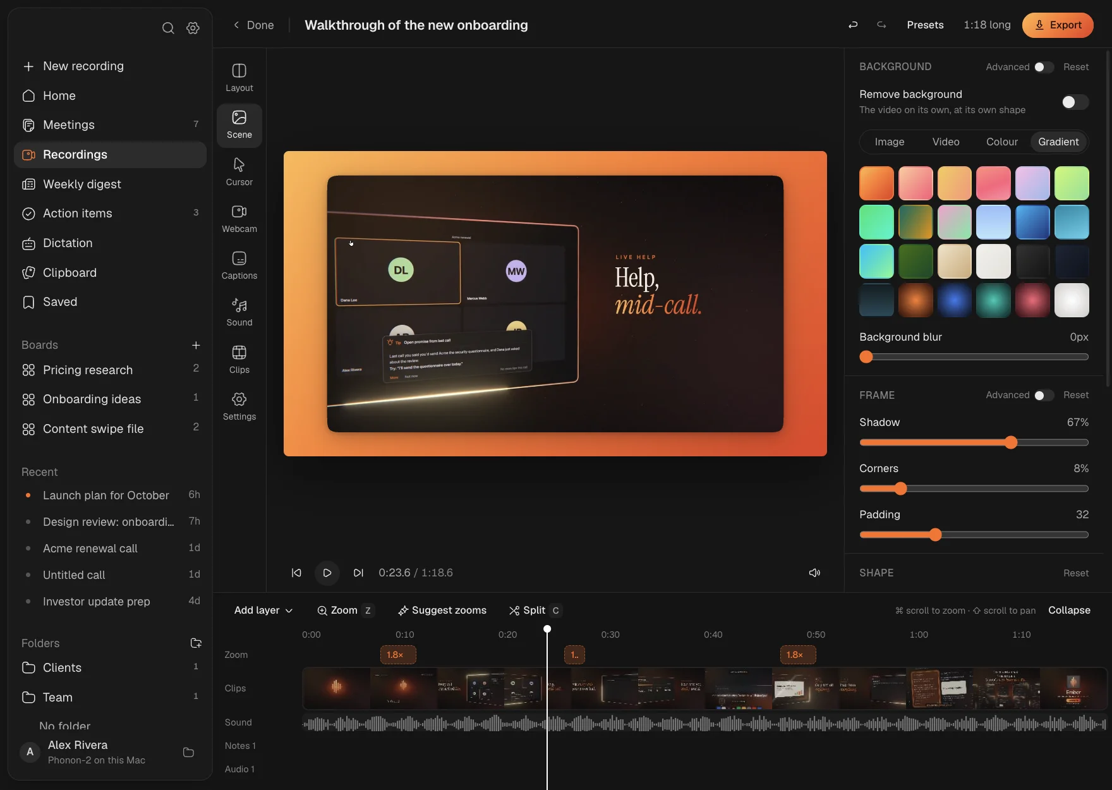Image resolution: width=1112 pixels, height=790 pixels.
Task: Reset the Background settings
Action: click(1076, 67)
